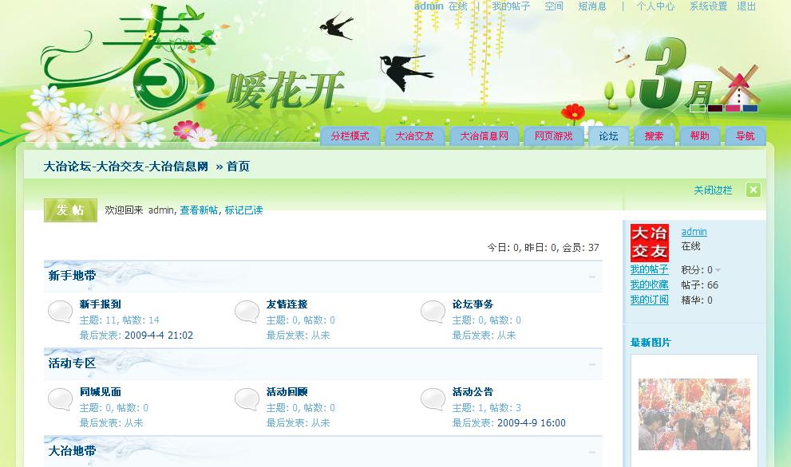Open the 同城见面 forum title
This screenshot has height=467, width=791.
pyautogui.click(x=101, y=392)
